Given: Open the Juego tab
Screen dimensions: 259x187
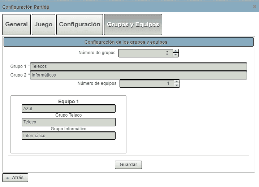Looking at the screenshot, I should click(43, 25).
